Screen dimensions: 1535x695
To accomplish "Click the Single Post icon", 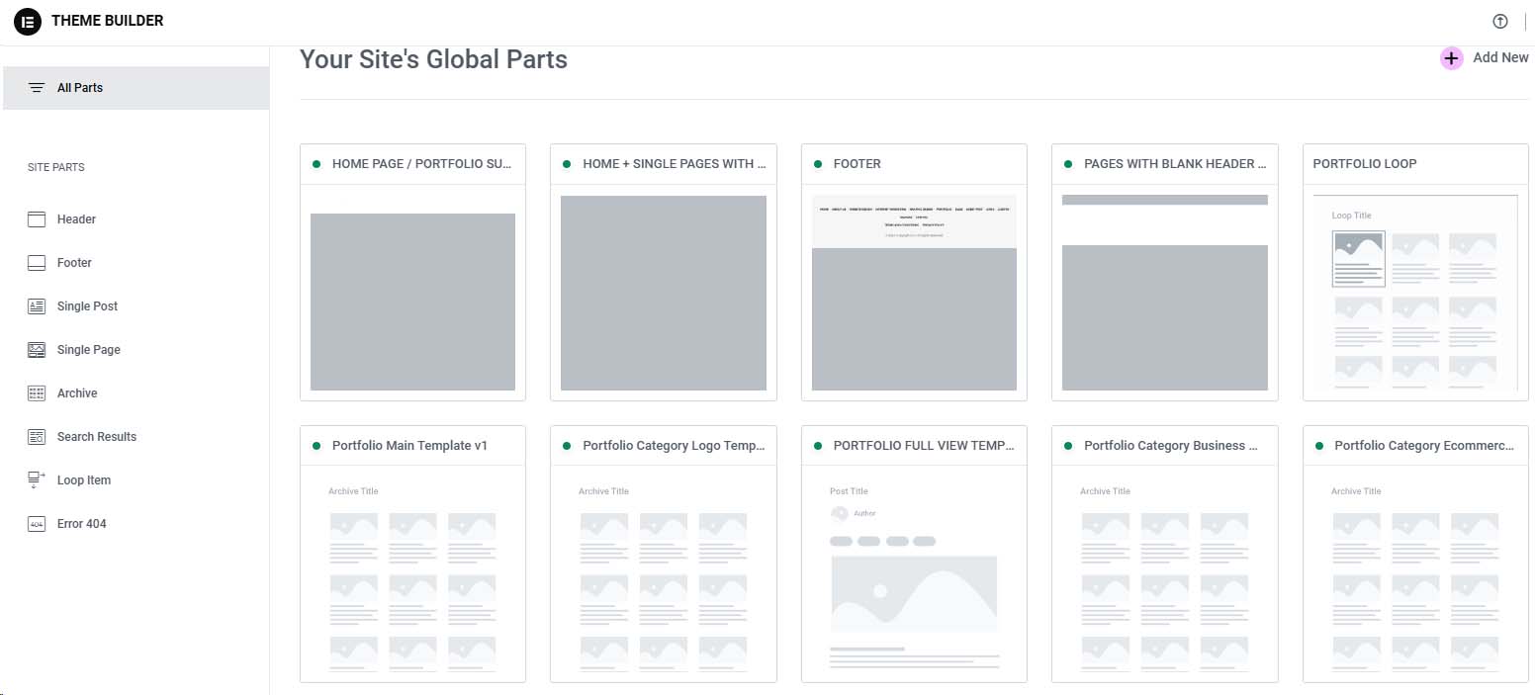I will click(x=37, y=306).
